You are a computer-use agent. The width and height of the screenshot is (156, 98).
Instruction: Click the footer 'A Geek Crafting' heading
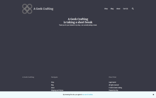click(x=28, y=77)
